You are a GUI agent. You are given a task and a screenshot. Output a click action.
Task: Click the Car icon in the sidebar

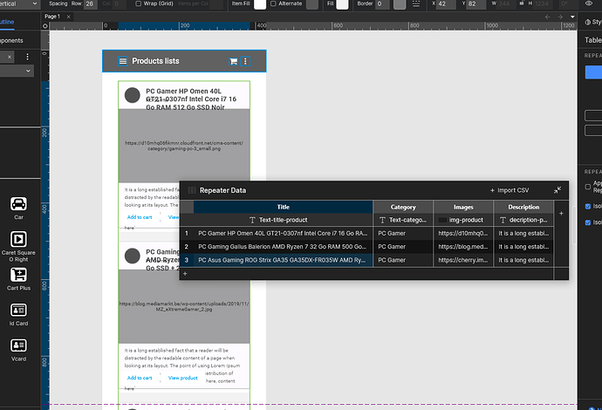point(17,204)
